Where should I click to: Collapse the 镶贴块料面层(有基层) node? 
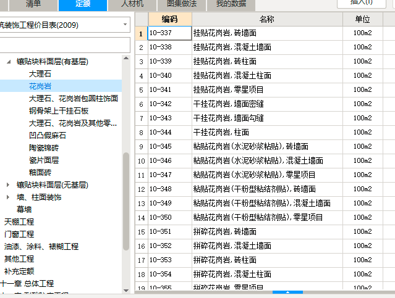click(9, 62)
